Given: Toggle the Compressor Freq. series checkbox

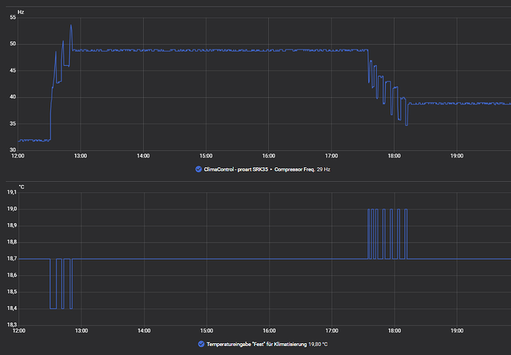Looking at the screenshot, I should [x=198, y=169].
